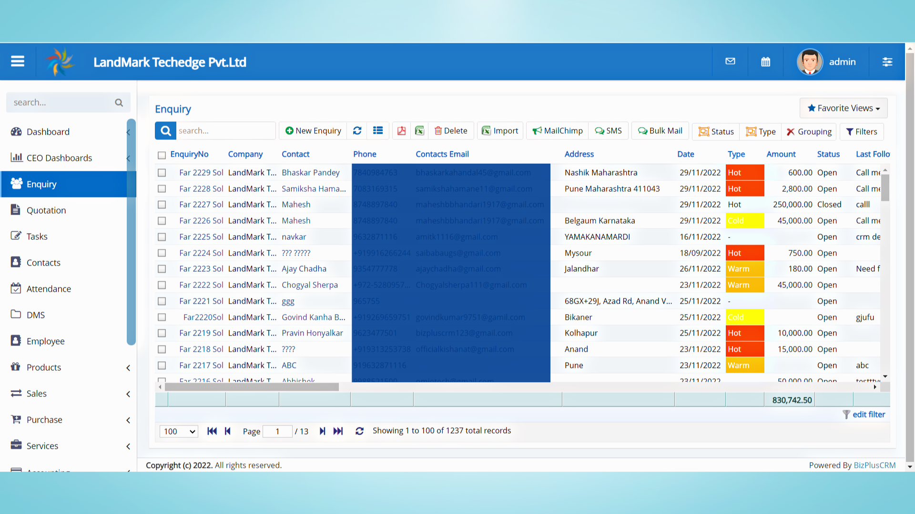Check the select-all checkbox in table header
The height and width of the screenshot is (514, 915).
[x=162, y=155]
